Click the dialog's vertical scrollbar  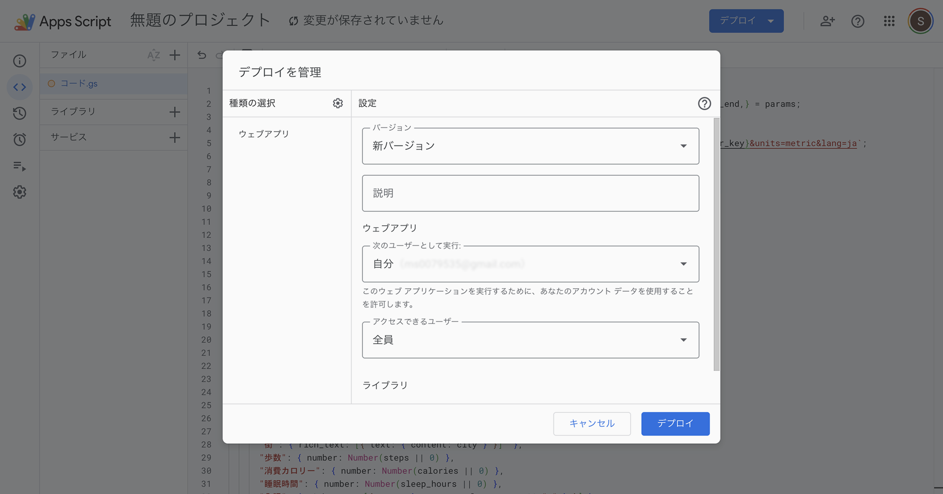coord(716,245)
